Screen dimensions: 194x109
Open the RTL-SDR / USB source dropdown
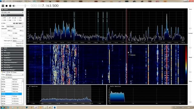point(12,12)
